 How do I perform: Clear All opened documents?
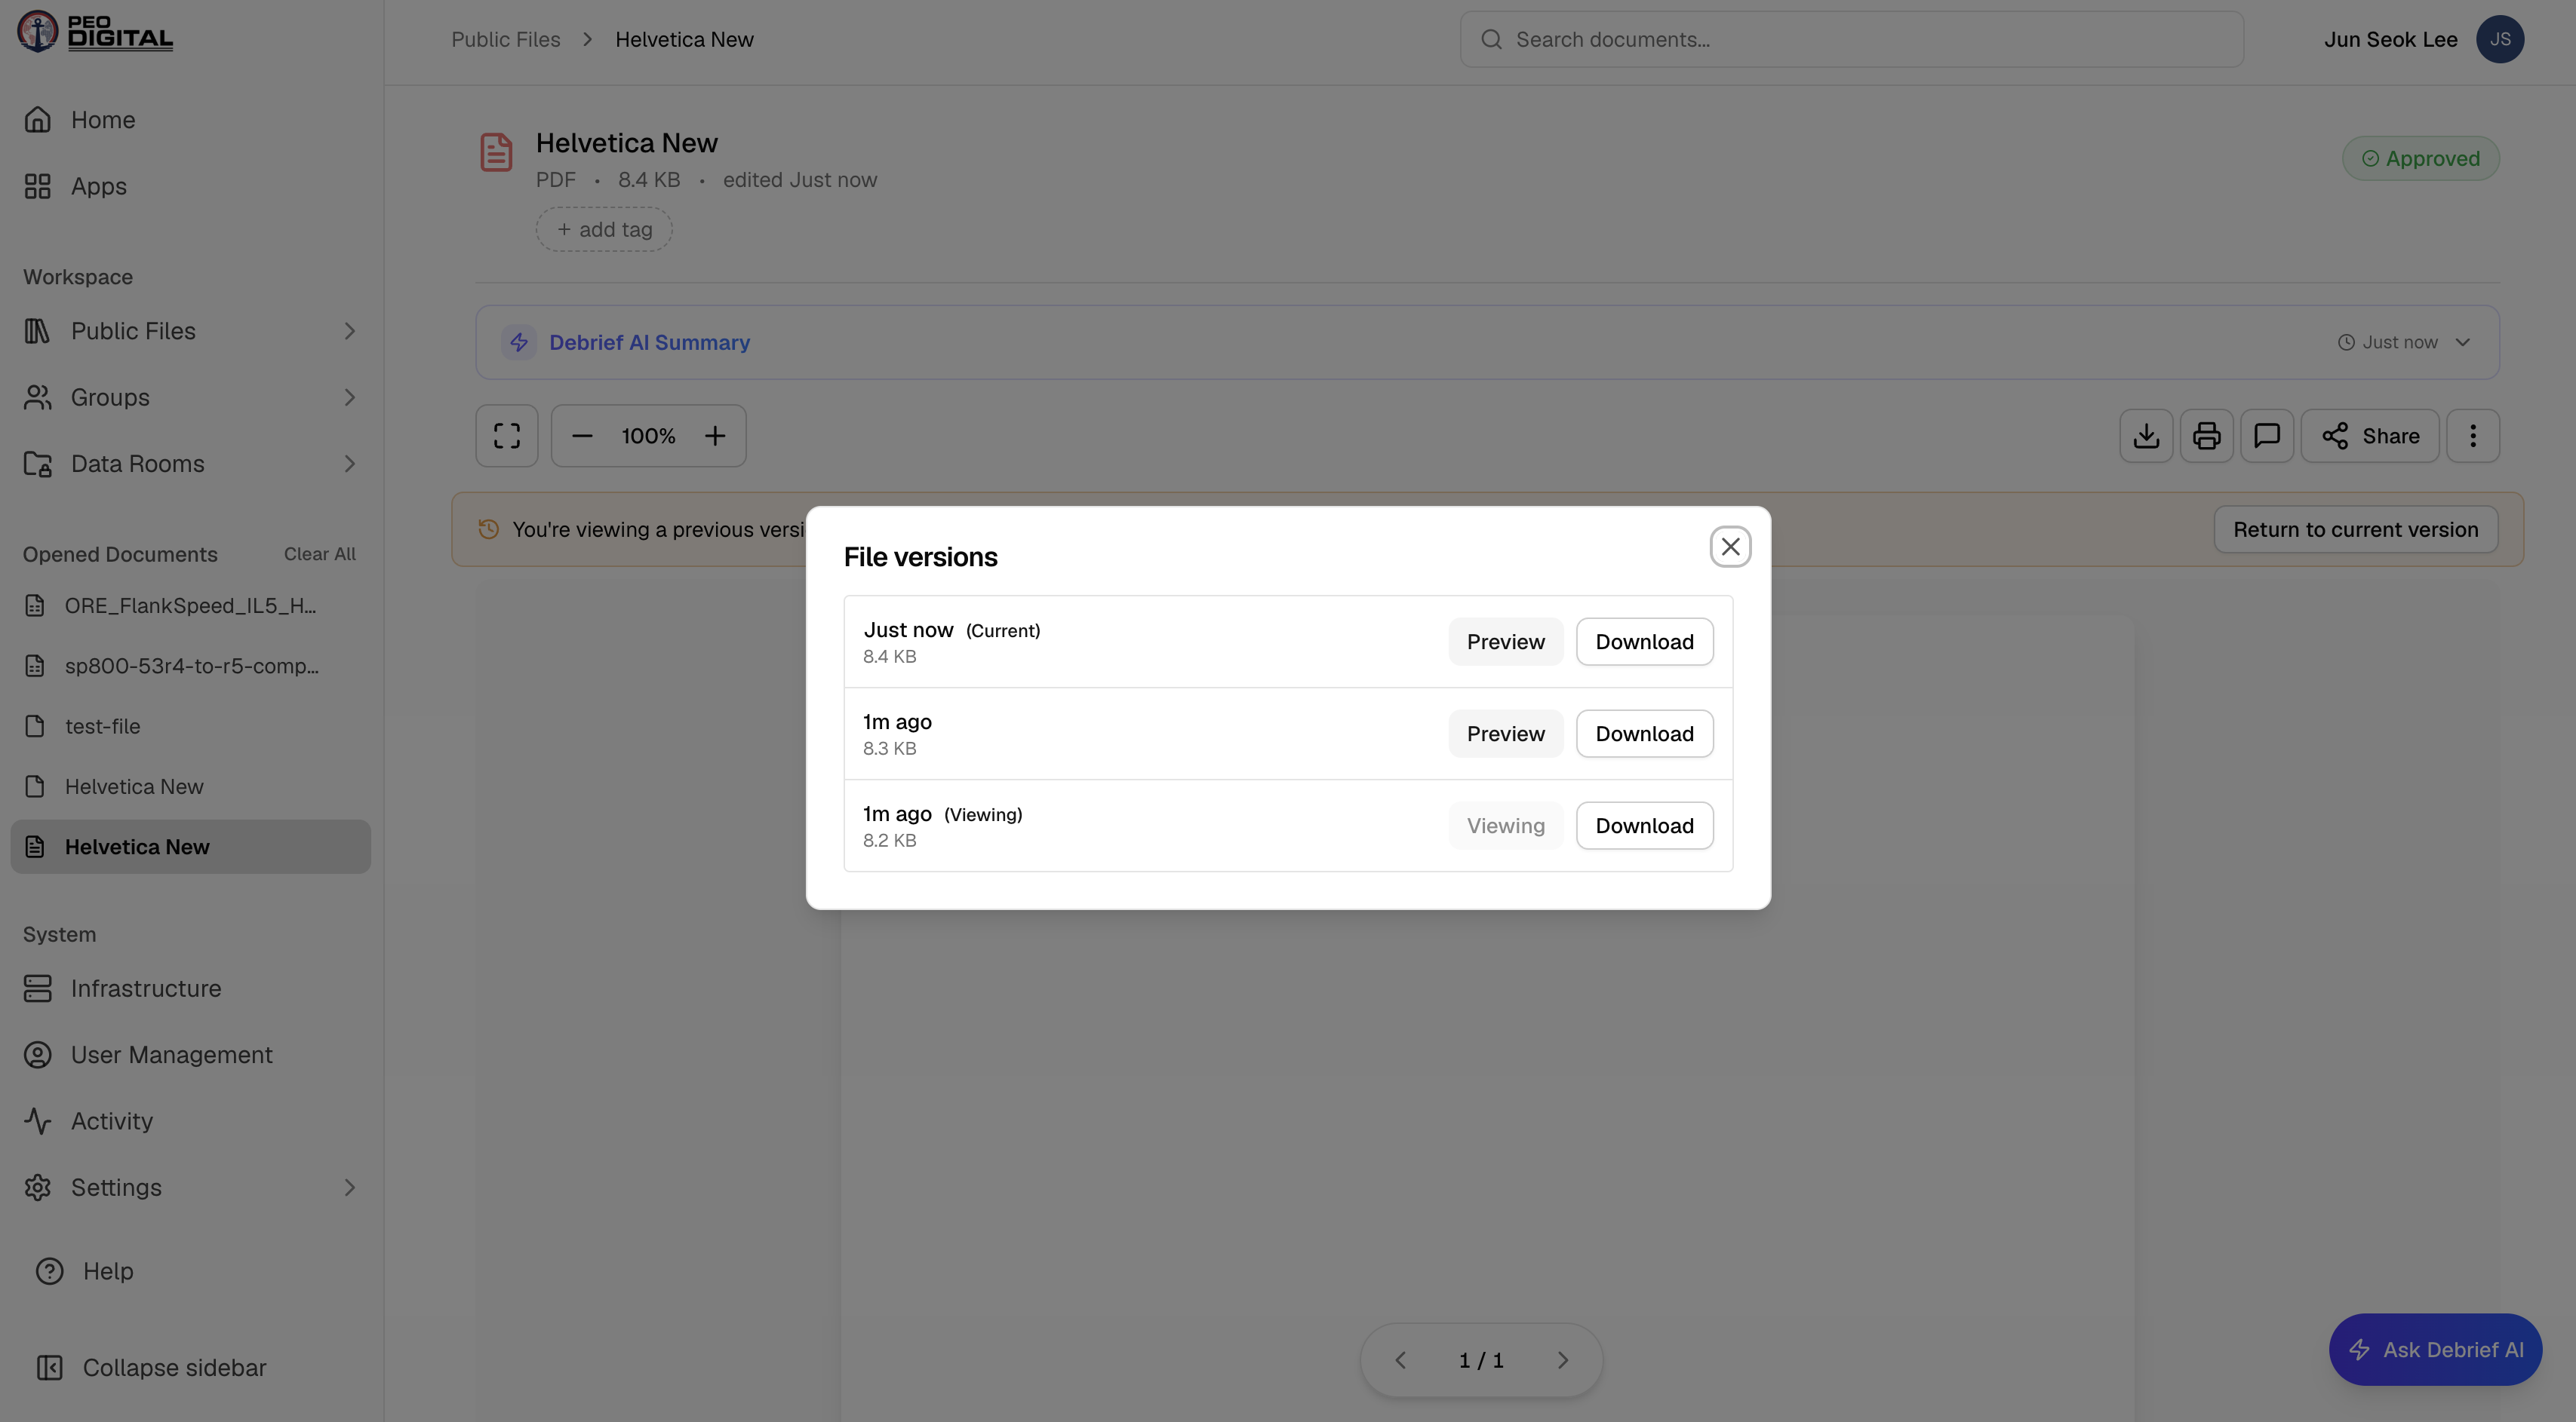click(319, 553)
